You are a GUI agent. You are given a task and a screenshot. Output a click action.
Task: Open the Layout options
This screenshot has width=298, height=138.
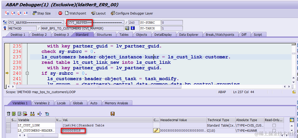click(x=98, y=13)
